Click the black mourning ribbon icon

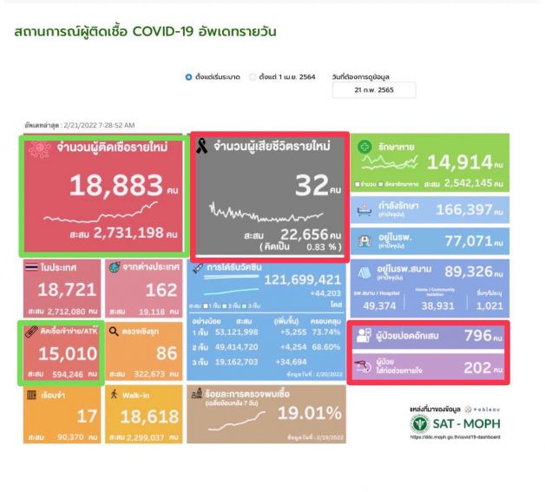pyautogui.click(x=201, y=148)
